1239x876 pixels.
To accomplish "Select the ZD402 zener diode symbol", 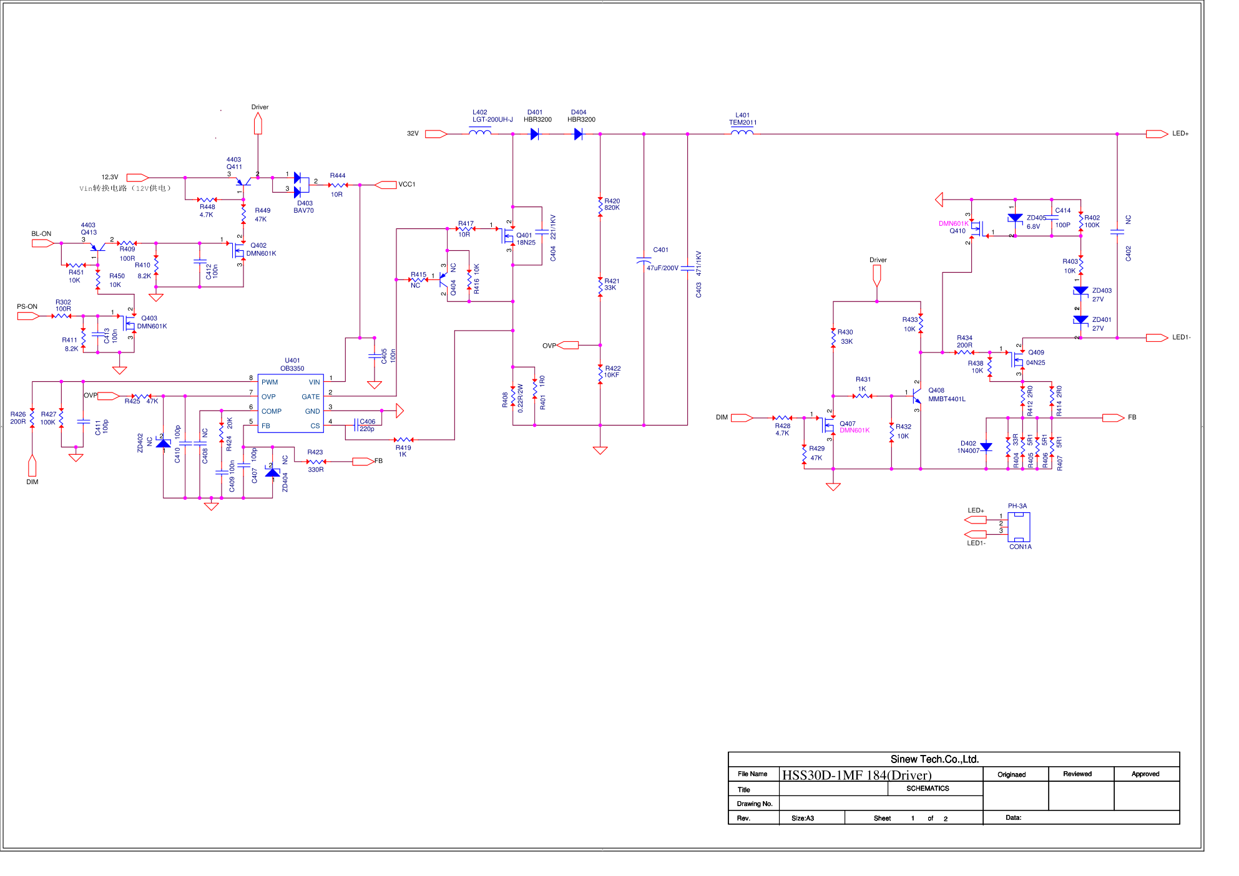I will pyautogui.click(x=163, y=443).
